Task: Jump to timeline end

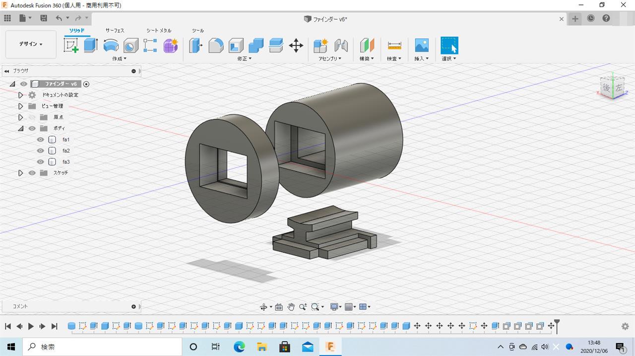Action: (x=55, y=326)
